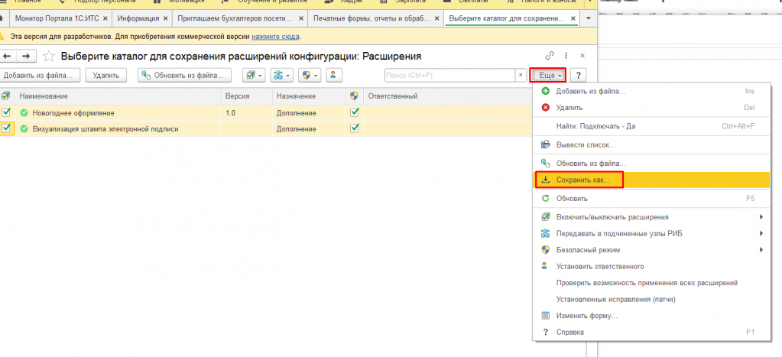Screen dimensions: 782x357
Task: Click the printer icon beside Вывести список
Action: tap(546, 145)
